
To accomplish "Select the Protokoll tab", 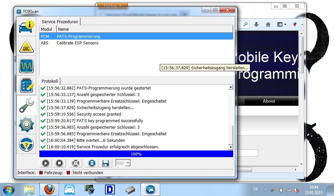I will [x=50, y=81].
